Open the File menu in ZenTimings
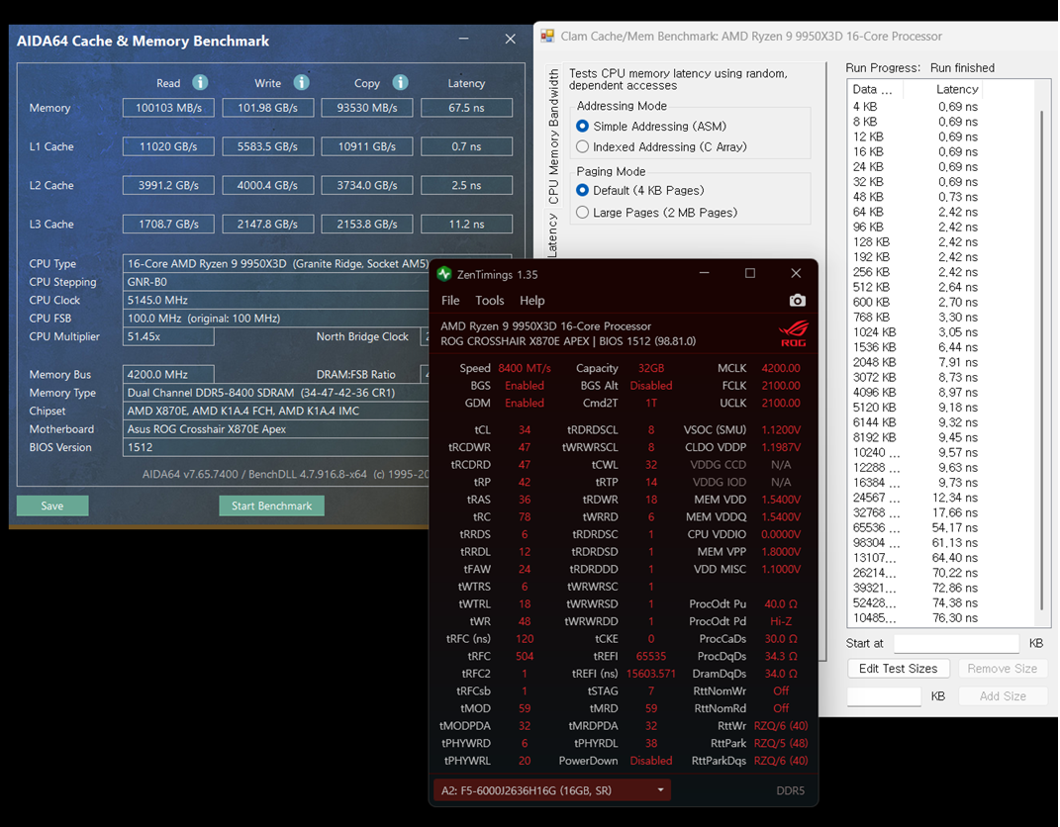 [450, 300]
